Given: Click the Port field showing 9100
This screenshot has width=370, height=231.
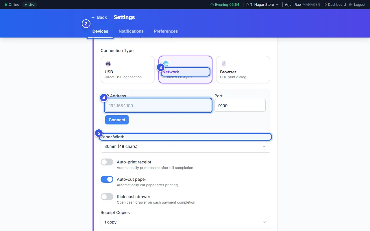Looking at the screenshot, I should pyautogui.click(x=240, y=106).
